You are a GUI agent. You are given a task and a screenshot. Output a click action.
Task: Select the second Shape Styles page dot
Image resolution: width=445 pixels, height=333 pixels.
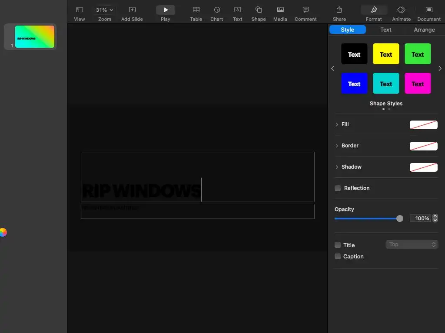coord(389,109)
